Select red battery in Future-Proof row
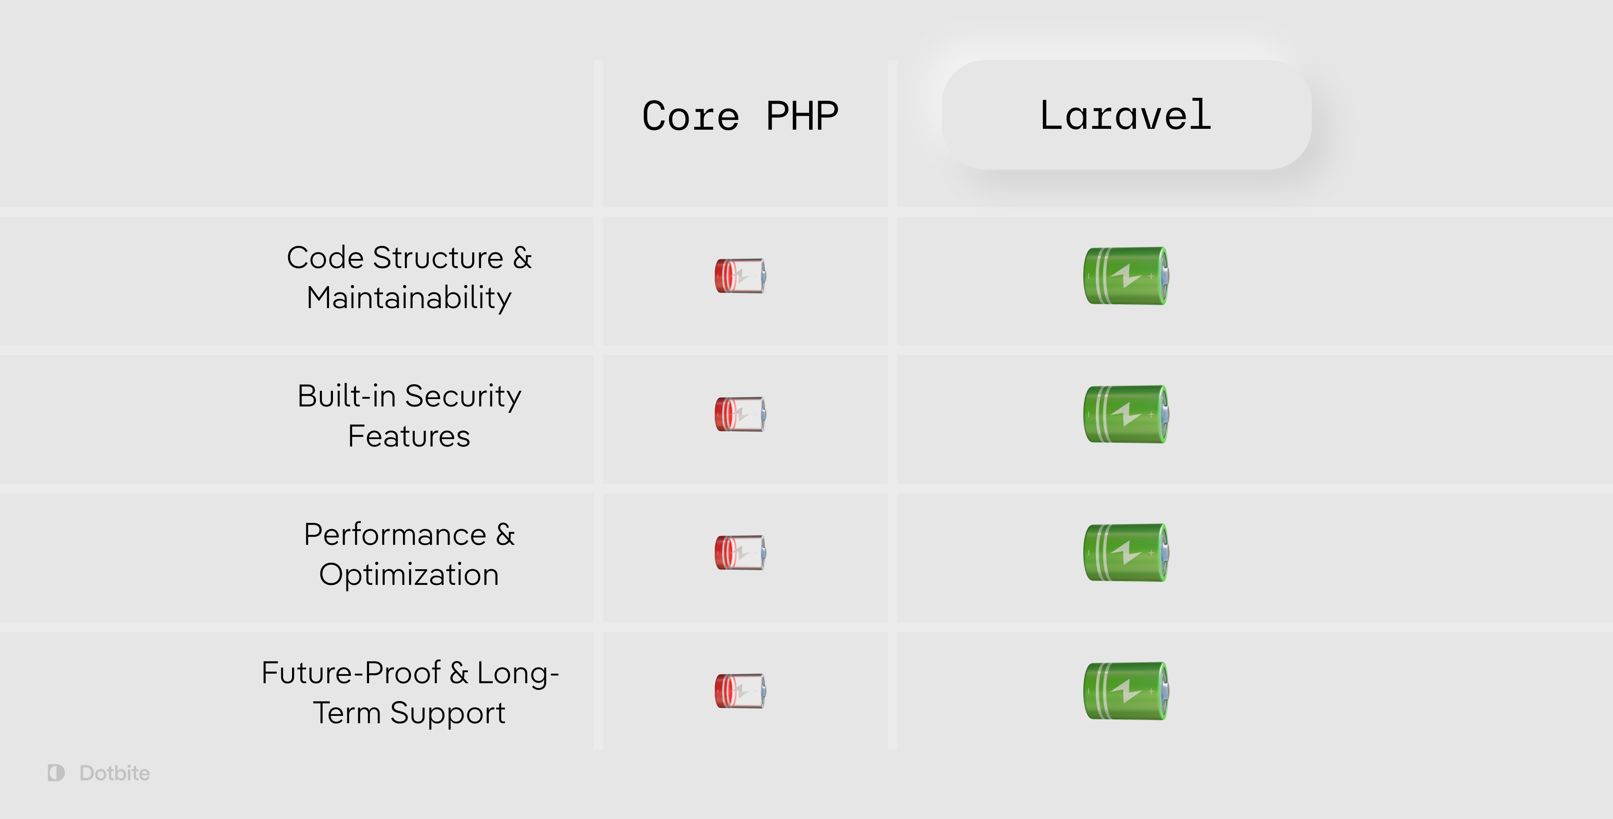 point(741,691)
